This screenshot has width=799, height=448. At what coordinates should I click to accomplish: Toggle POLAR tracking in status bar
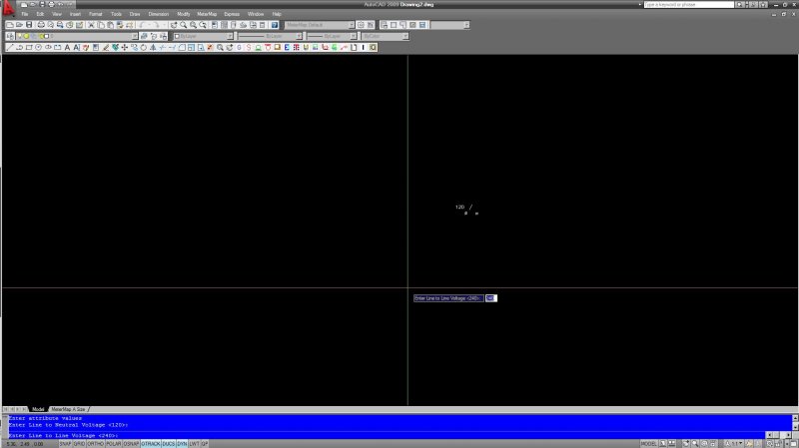pyautogui.click(x=113, y=444)
